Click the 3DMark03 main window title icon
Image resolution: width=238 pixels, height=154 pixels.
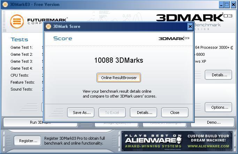point(5,5)
